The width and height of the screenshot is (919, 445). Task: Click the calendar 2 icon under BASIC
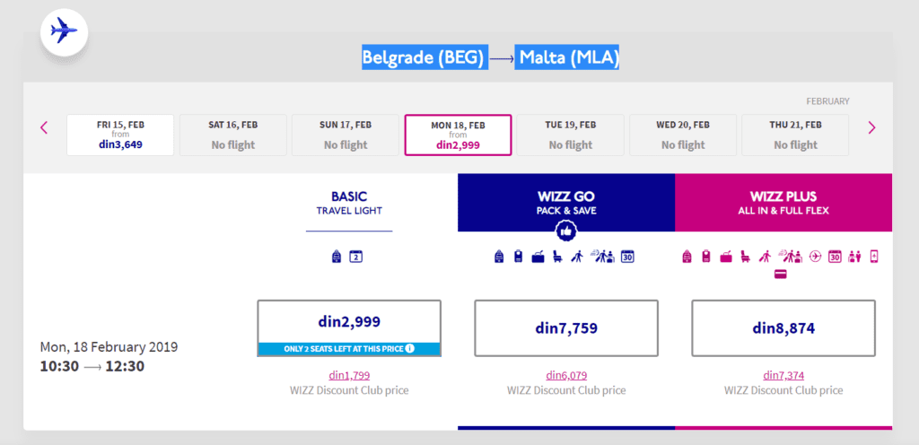356,257
